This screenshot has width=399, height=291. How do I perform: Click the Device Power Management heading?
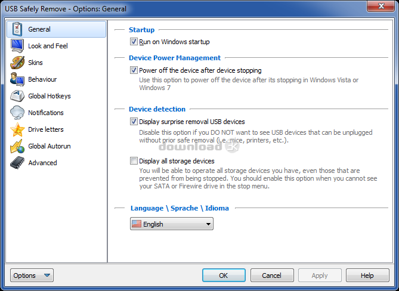pos(175,58)
